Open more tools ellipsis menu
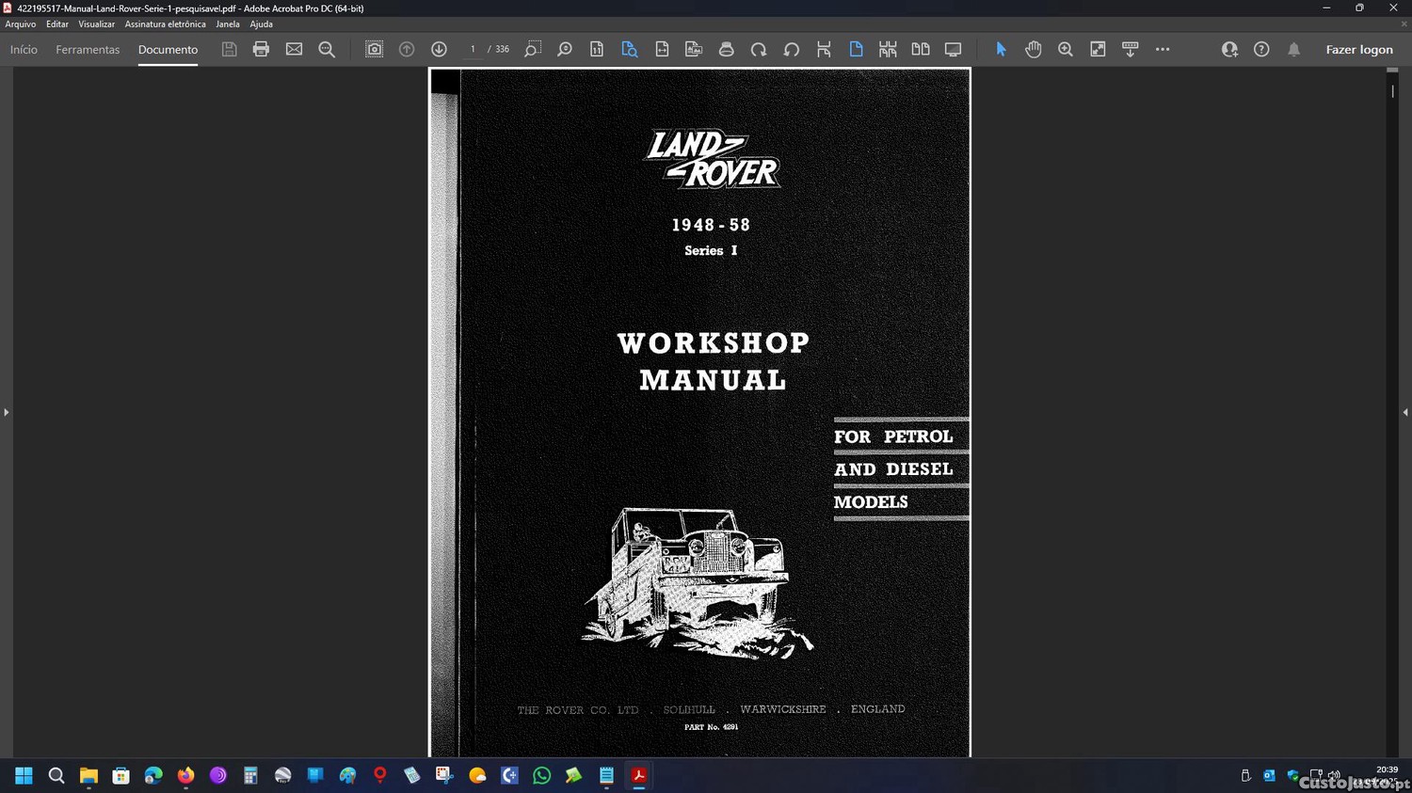The image size is (1412, 793). tap(1163, 50)
